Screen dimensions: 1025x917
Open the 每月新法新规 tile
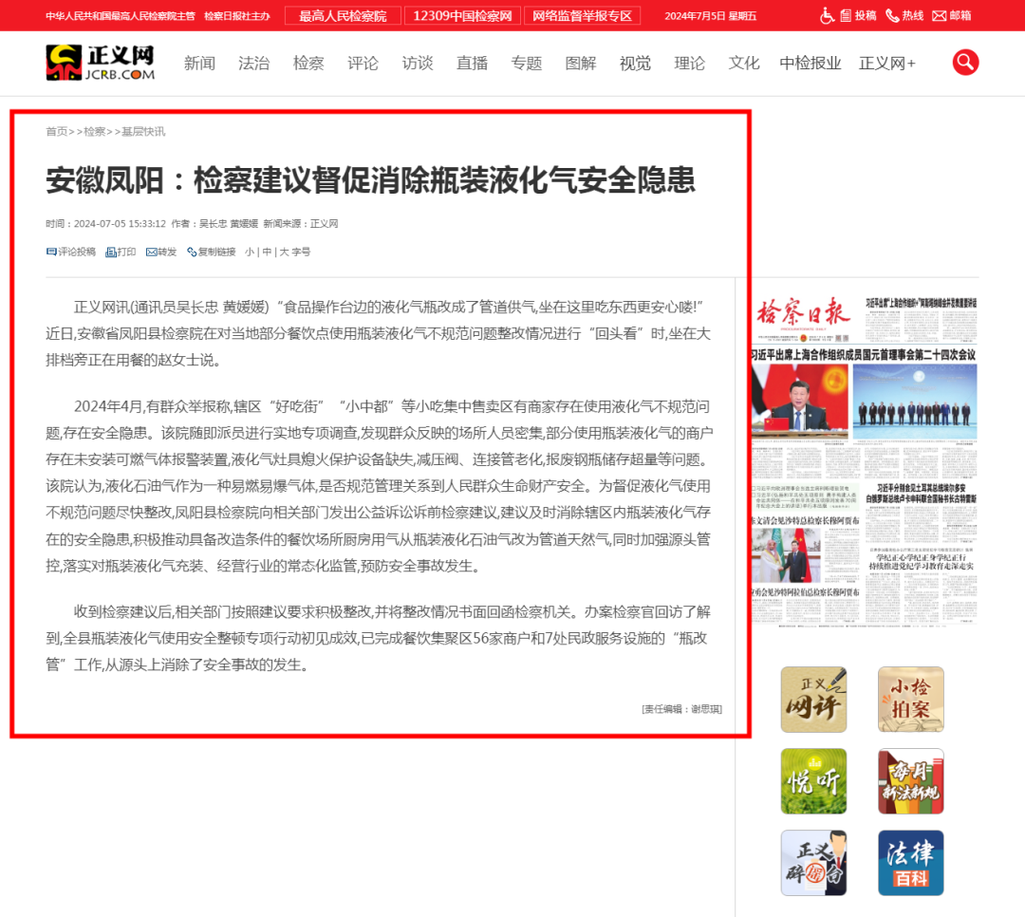910,781
